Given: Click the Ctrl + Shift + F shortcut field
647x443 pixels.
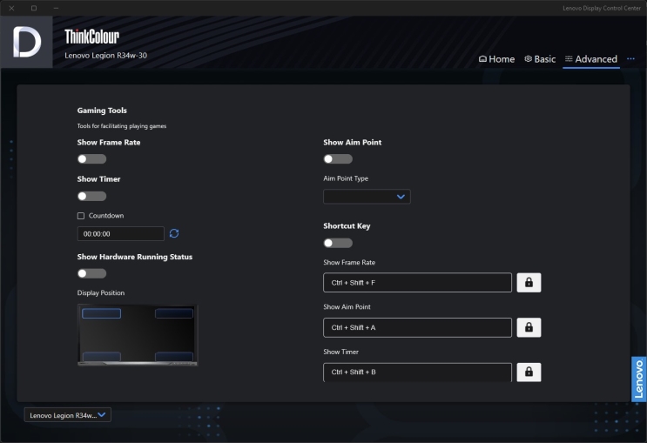Looking at the screenshot, I should [x=417, y=283].
